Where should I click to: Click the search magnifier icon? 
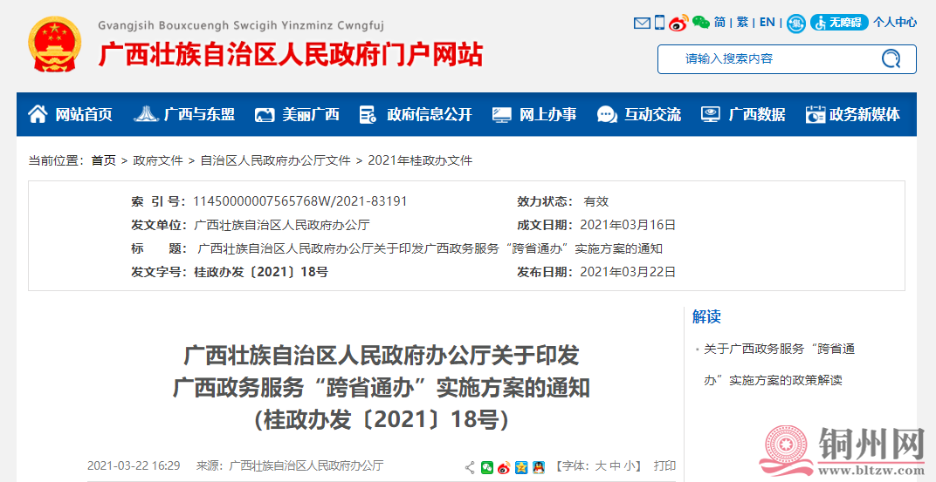point(891,59)
